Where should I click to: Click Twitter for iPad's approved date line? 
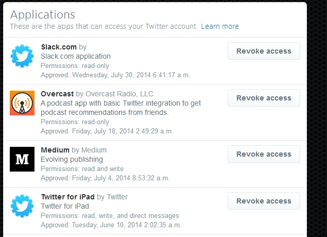click(111, 225)
